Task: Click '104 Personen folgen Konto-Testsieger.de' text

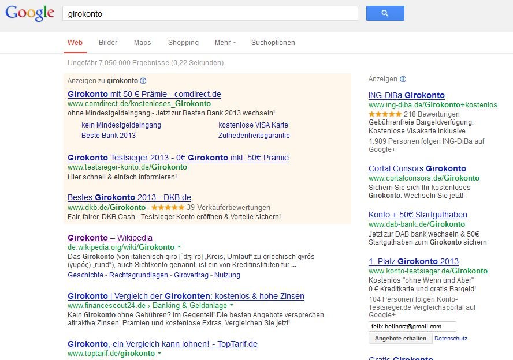Action: (422, 307)
